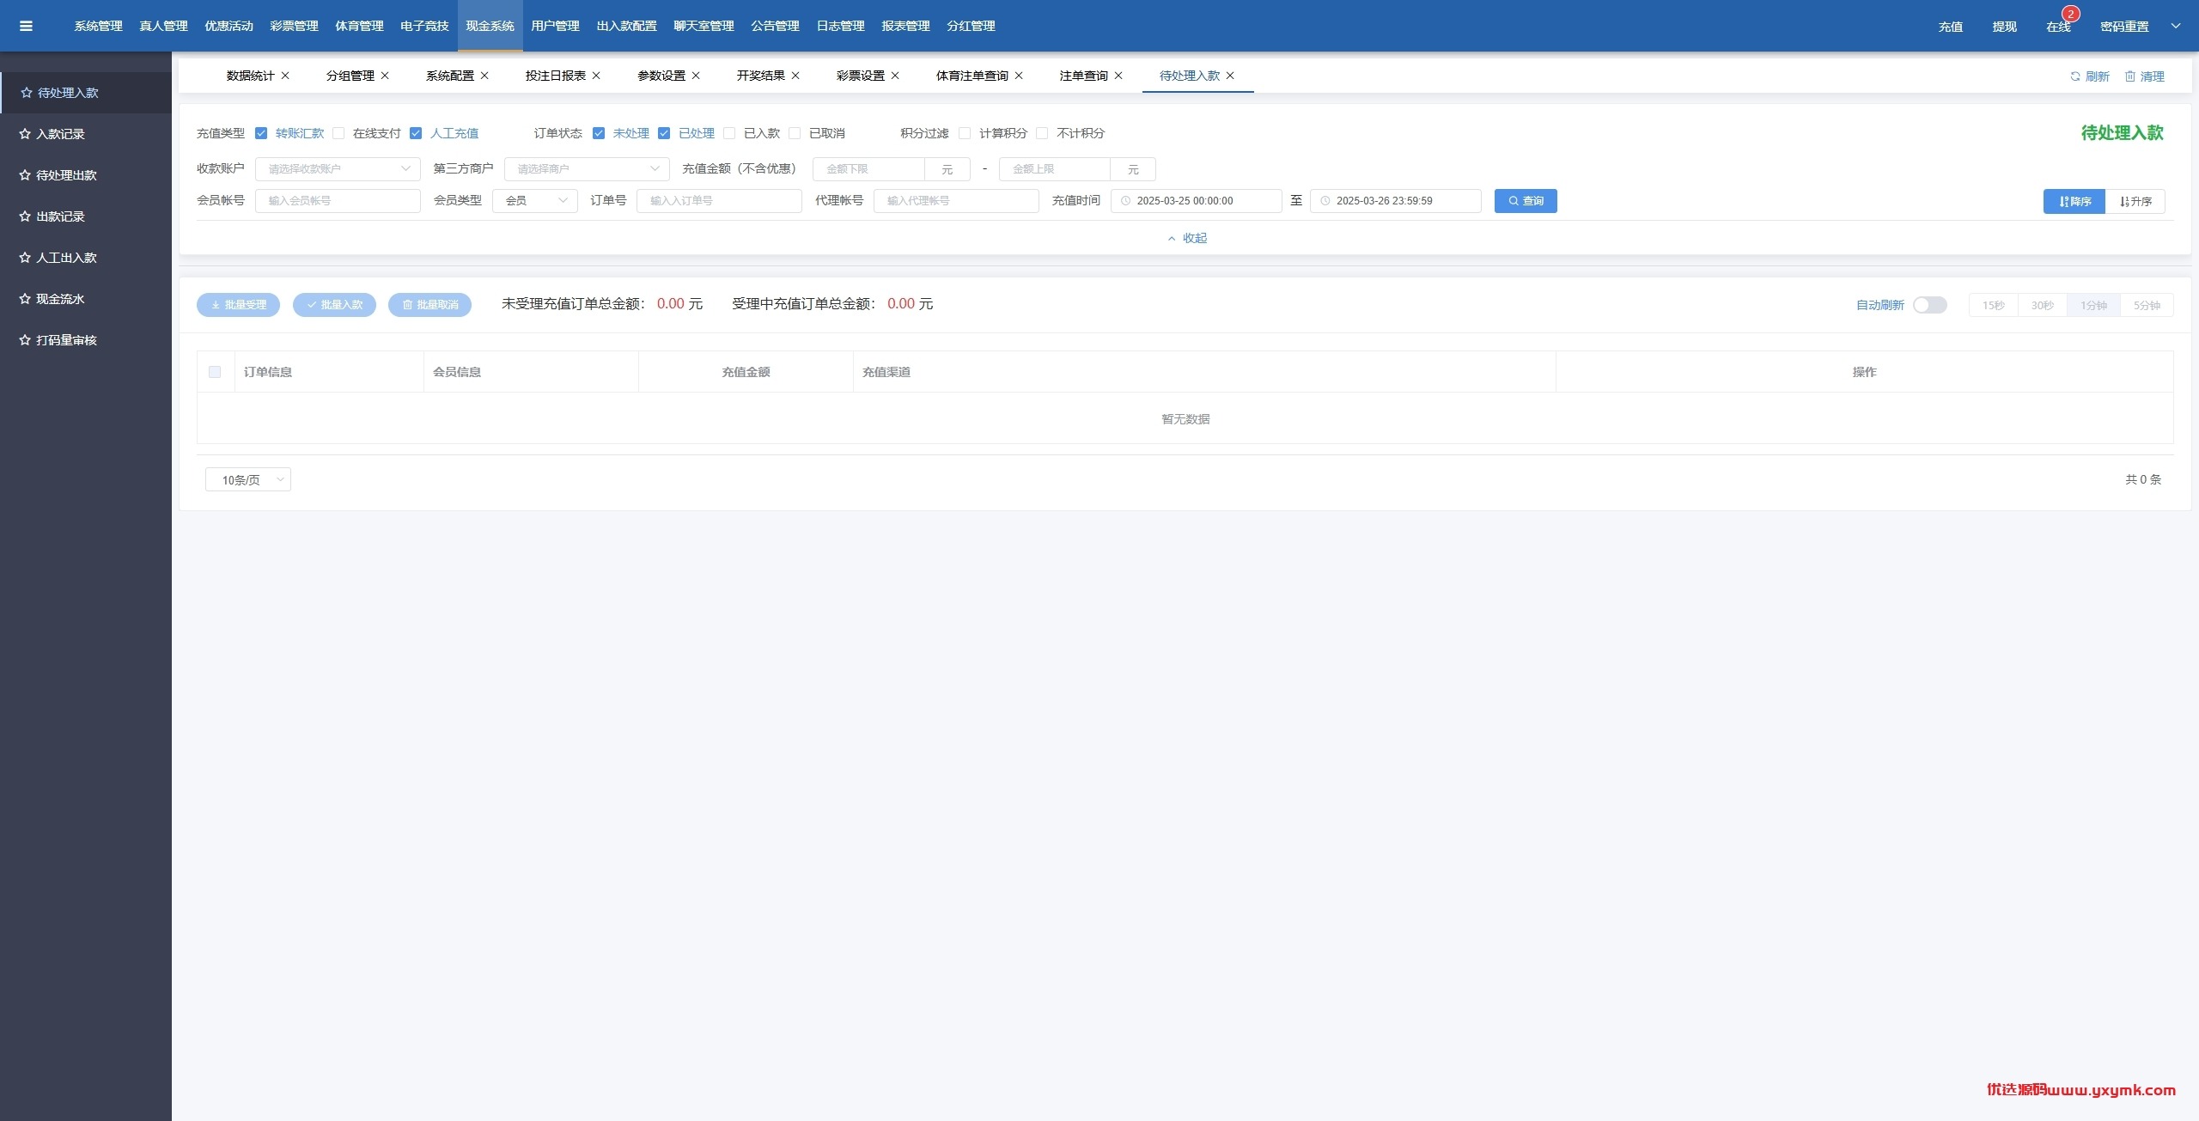Click the 代理帐号 input field
The height and width of the screenshot is (1121, 2199).
pos(956,201)
